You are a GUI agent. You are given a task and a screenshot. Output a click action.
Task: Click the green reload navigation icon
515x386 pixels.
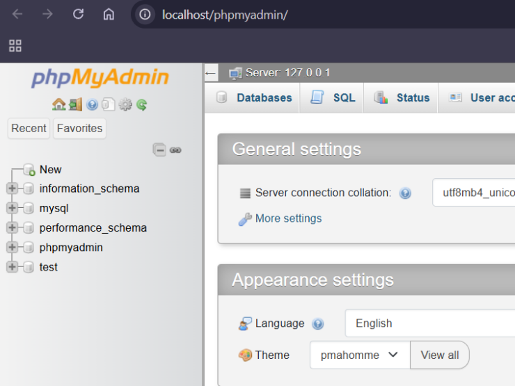coord(142,105)
